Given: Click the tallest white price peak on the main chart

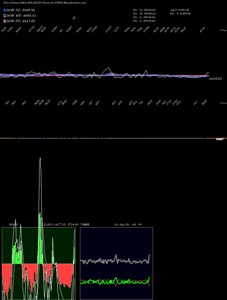Looking at the screenshot, I should (x=109, y=68).
